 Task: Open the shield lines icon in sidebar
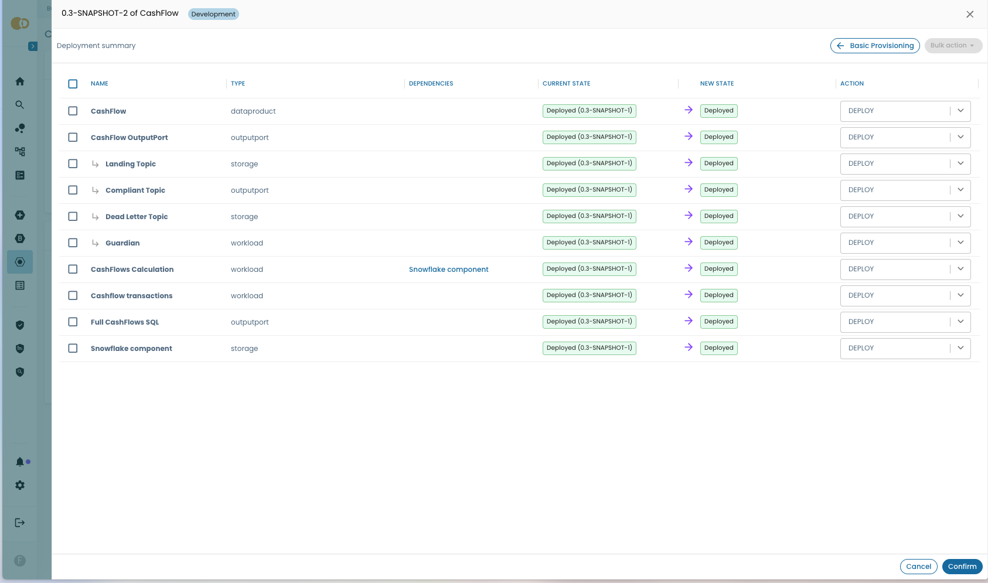click(x=20, y=349)
